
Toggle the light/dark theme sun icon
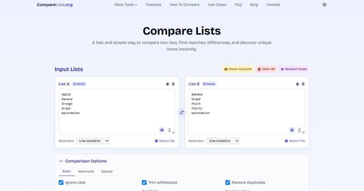click(x=324, y=5)
